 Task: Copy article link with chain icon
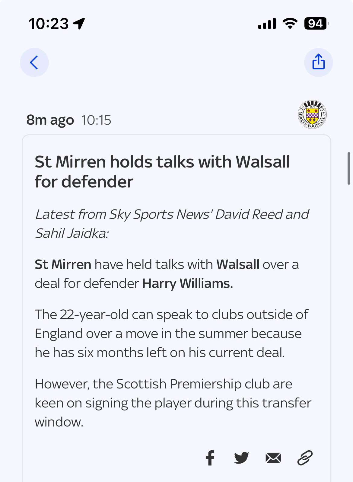305,458
